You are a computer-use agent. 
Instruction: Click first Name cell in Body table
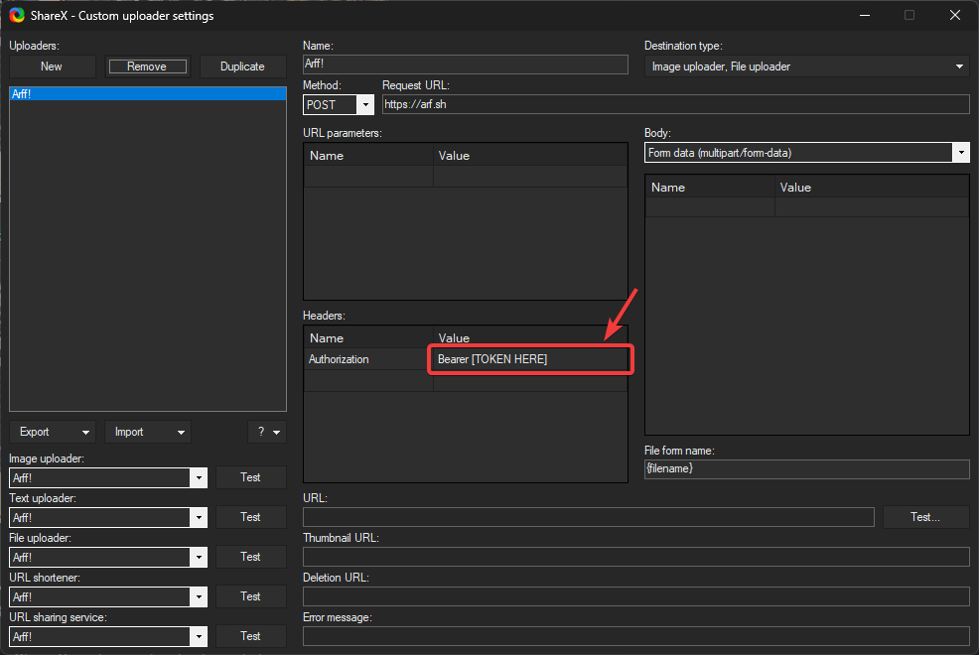click(x=710, y=207)
